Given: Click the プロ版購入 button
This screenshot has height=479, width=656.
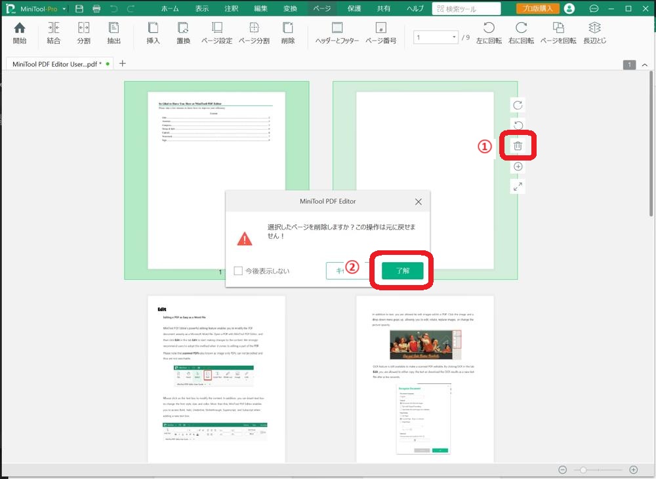Looking at the screenshot, I should (538, 9).
